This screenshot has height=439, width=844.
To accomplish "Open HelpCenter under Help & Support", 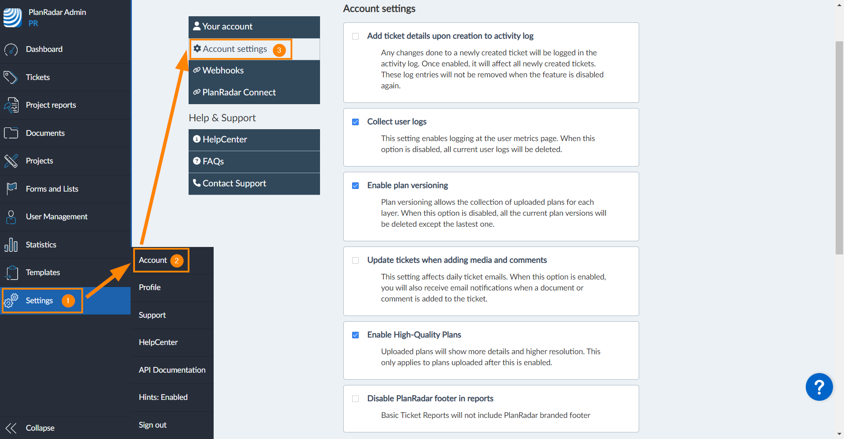I will tap(254, 140).
